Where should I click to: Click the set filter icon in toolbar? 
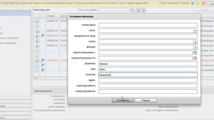pos(138,10)
